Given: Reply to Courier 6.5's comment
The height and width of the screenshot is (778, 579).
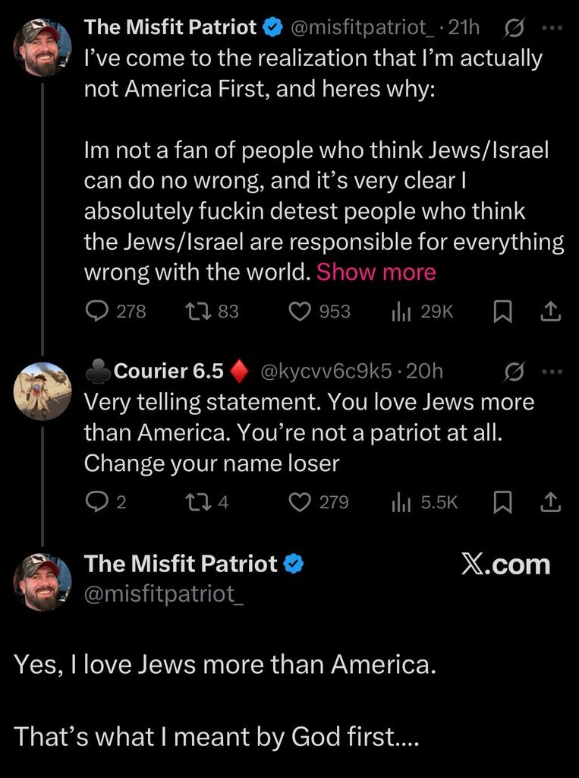Looking at the screenshot, I should click(95, 501).
